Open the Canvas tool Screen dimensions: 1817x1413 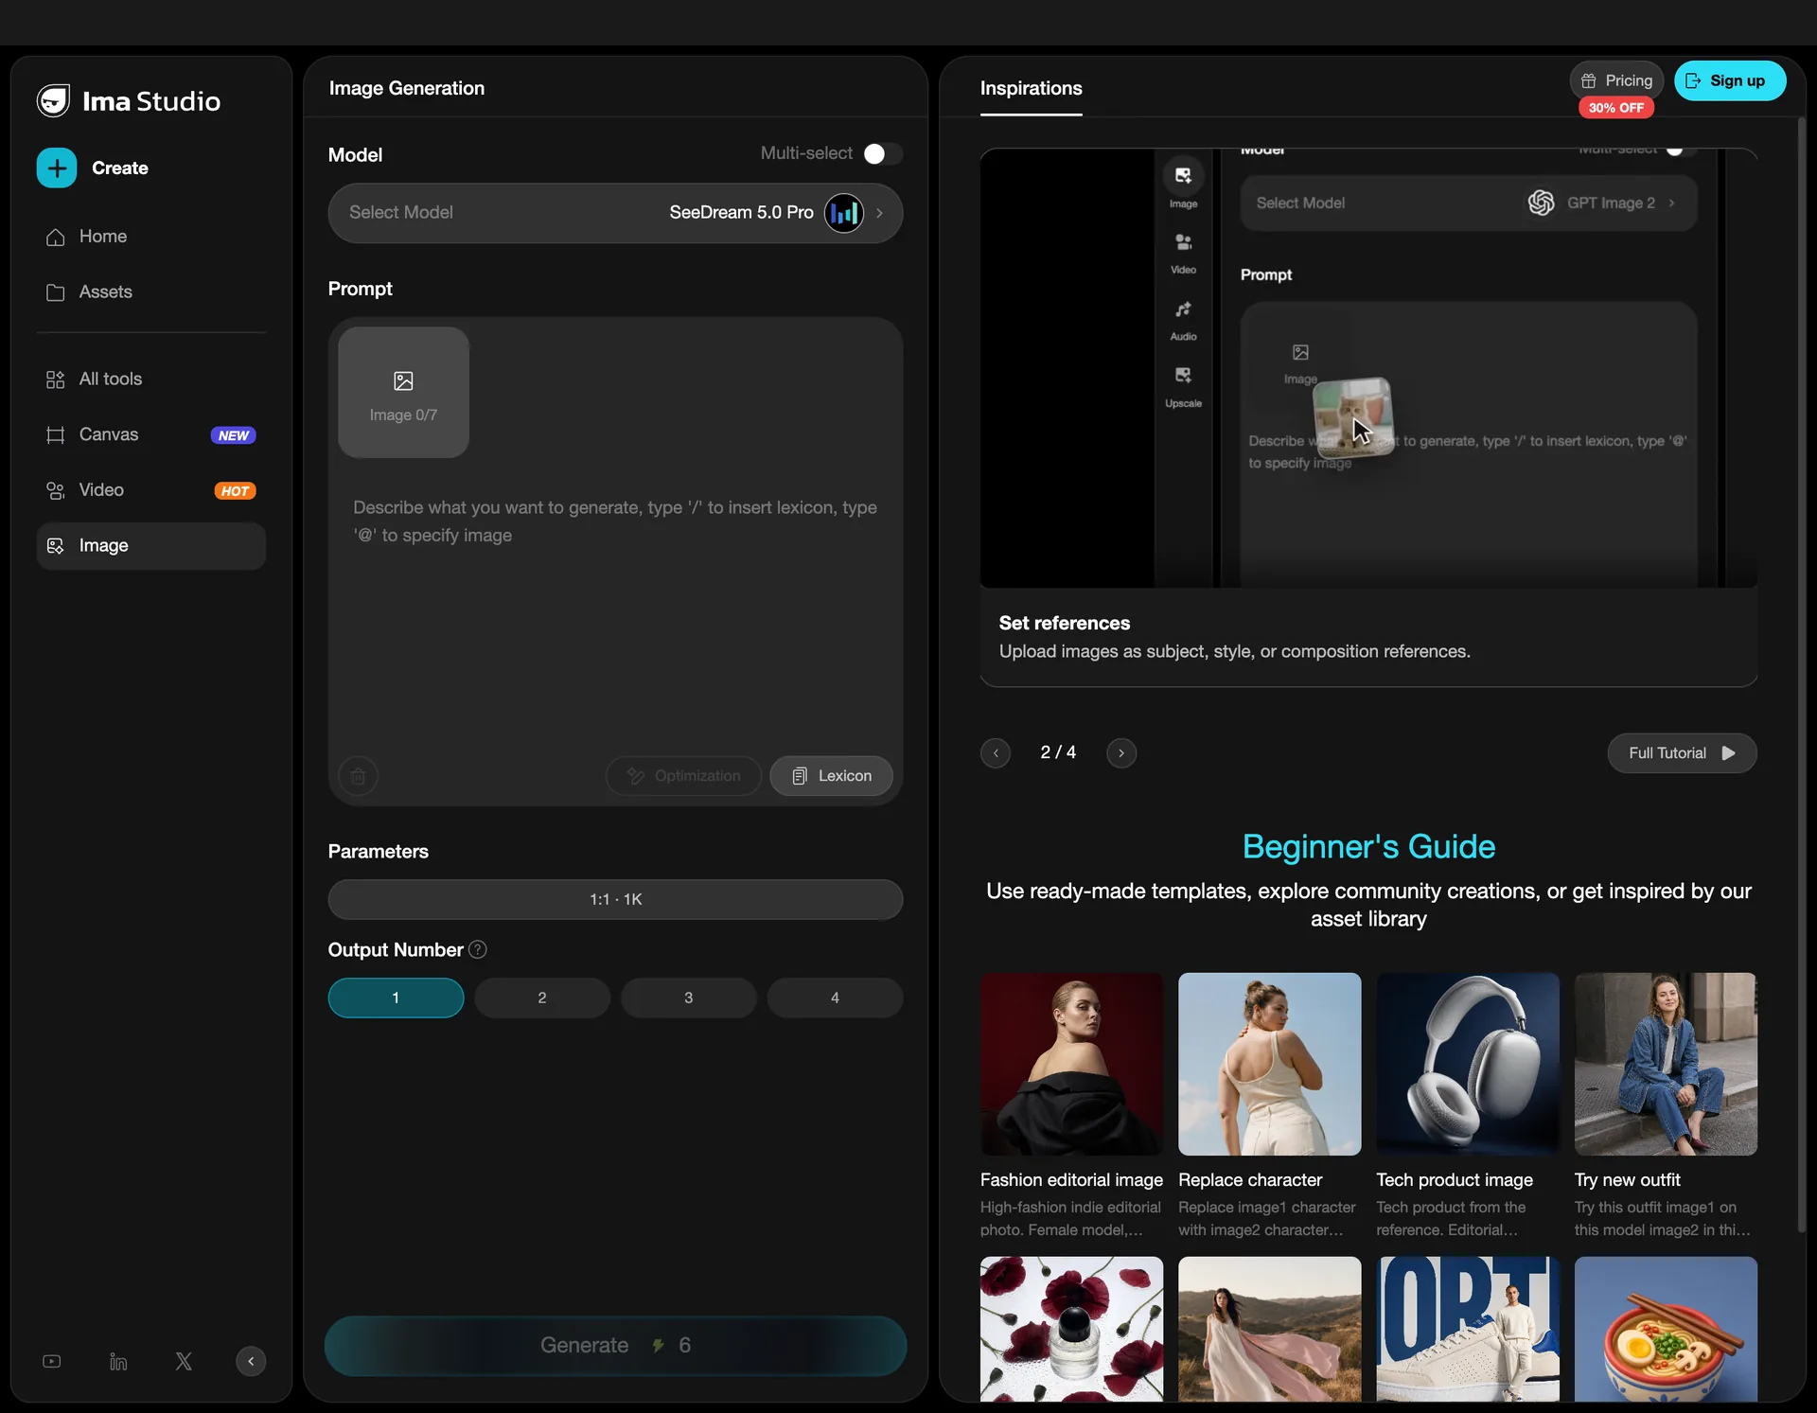[x=150, y=434]
